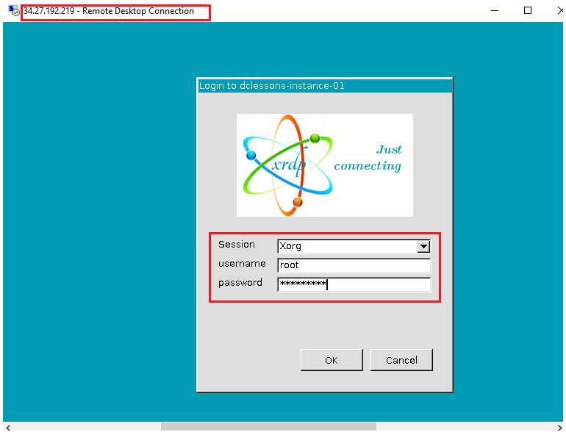Open the Session dropdown arrow

pyautogui.click(x=423, y=247)
